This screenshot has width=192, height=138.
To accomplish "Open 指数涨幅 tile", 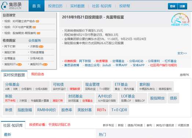I will tap(25, 110).
